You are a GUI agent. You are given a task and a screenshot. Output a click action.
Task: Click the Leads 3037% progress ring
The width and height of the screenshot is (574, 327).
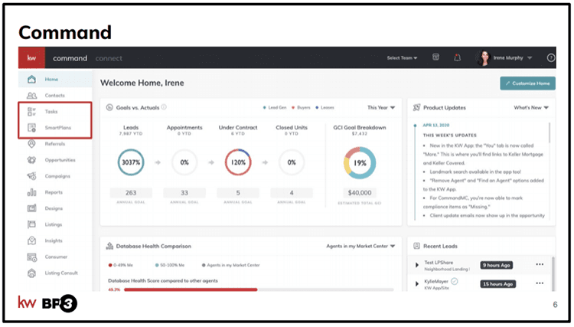coord(131,162)
